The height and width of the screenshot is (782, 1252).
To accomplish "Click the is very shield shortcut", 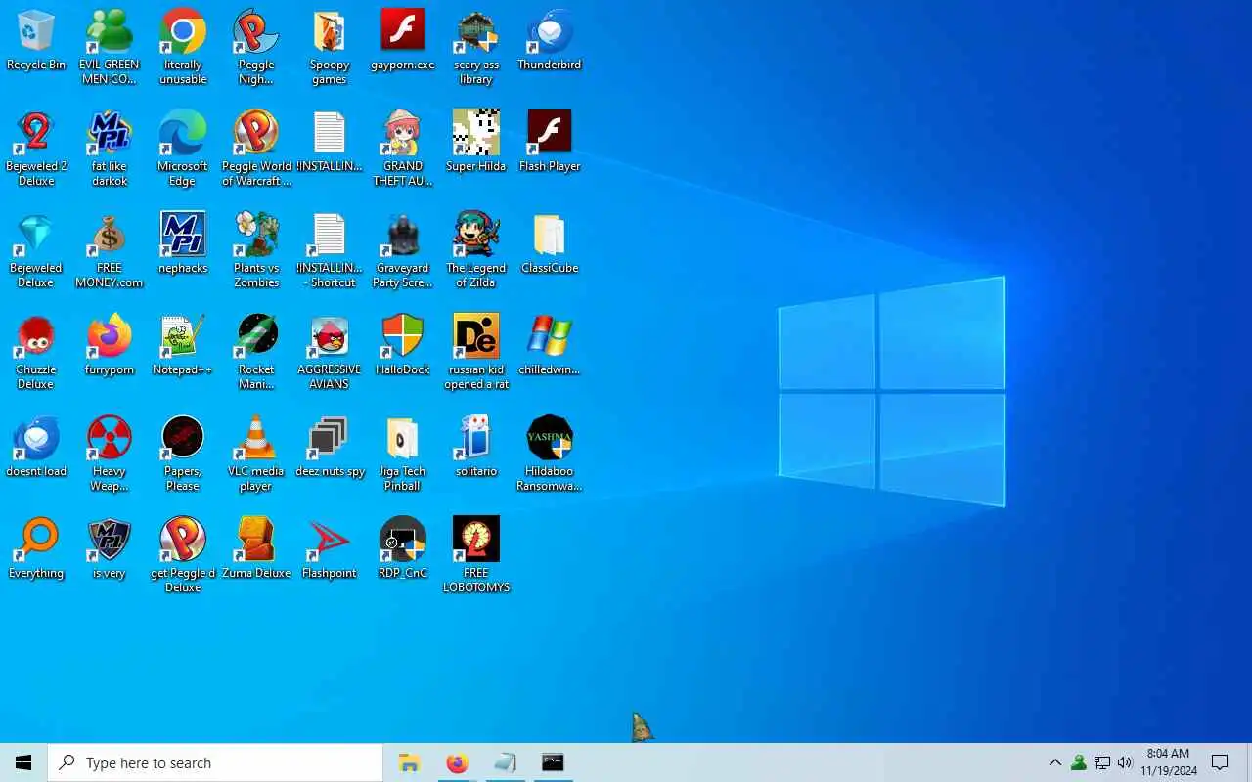I will coord(110,549).
